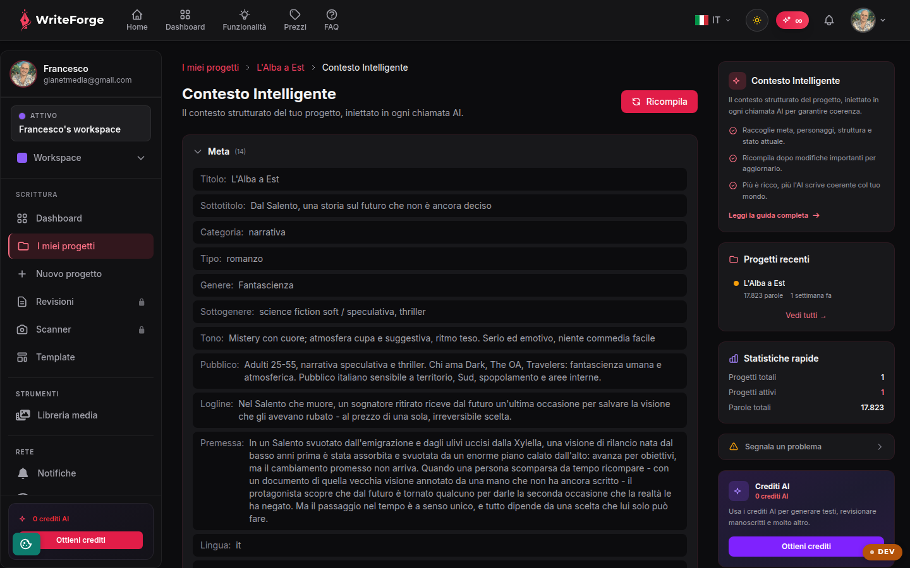
Task: Open the Libreria media icon
Action: [x=23, y=415]
